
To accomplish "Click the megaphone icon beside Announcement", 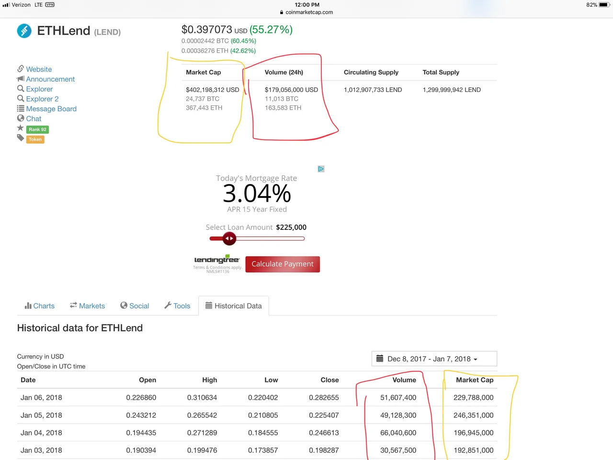I will 21,79.
